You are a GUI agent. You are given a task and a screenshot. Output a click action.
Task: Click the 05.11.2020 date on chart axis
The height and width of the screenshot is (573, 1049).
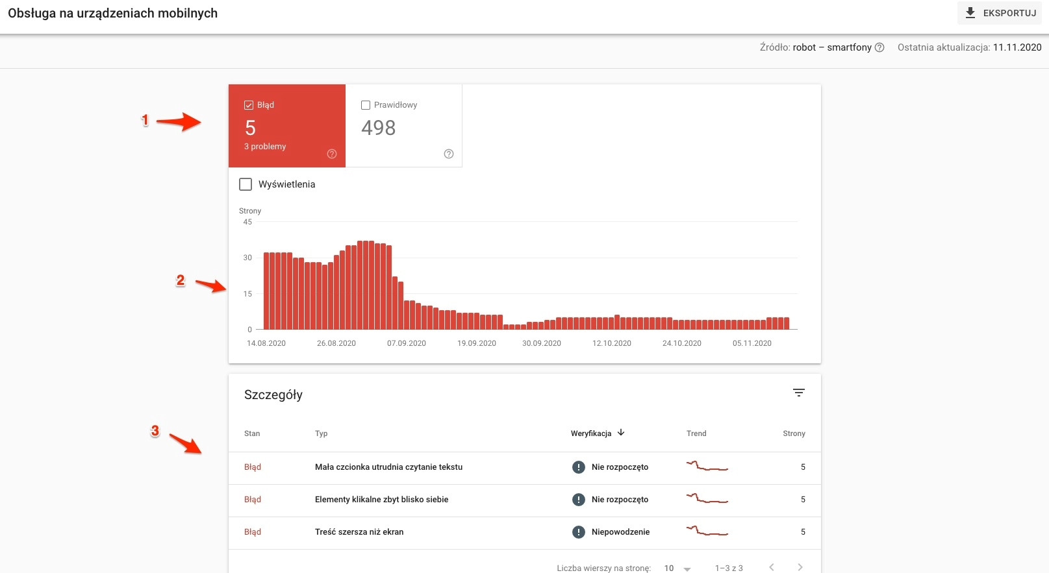(752, 343)
